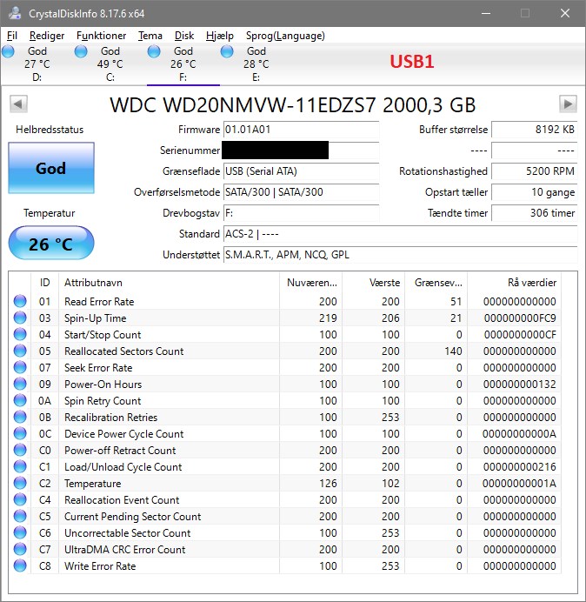The width and height of the screenshot is (586, 602).
Task: Open the Fil menu
Action: coord(12,36)
